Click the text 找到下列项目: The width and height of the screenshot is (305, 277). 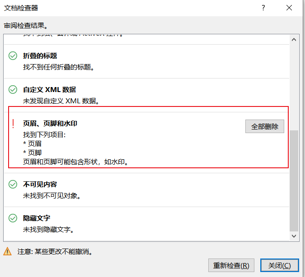pyautogui.click(x=44, y=134)
